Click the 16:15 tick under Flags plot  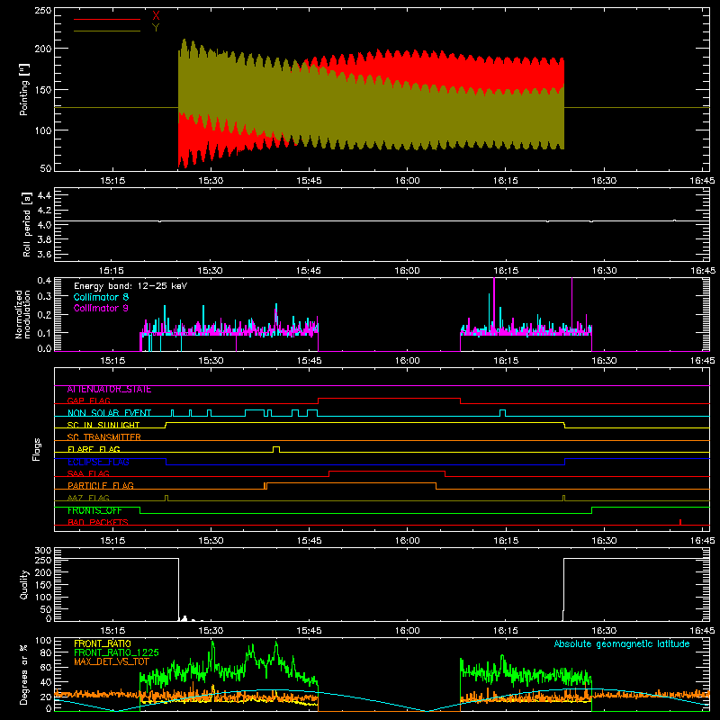pyautogui.click(x=506, y=541)
